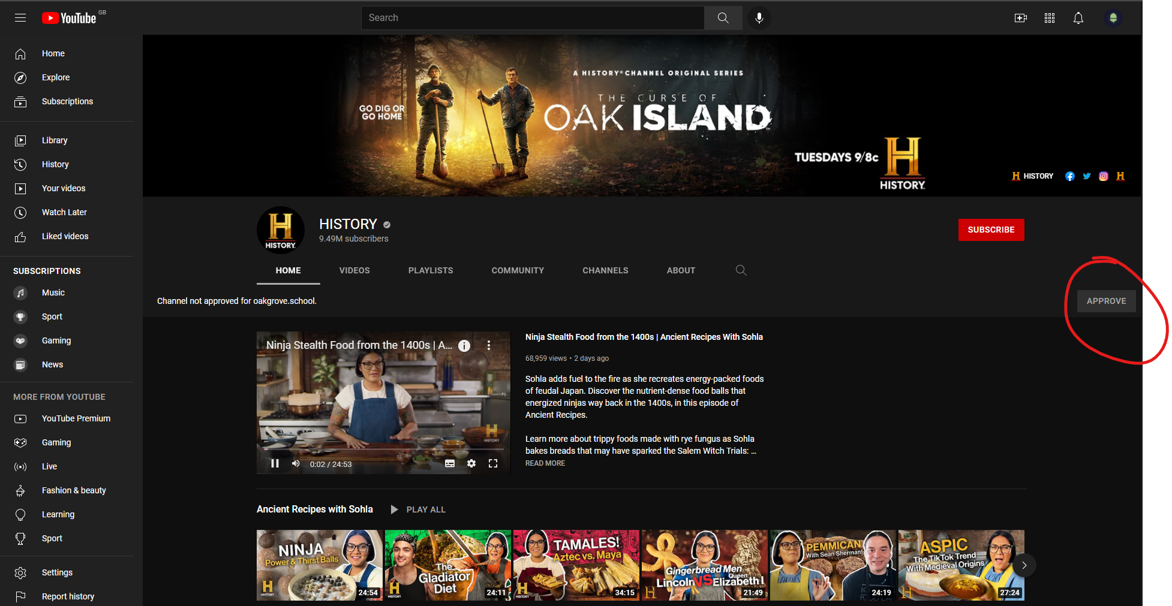Image resolution: width=1172 pixels, height=606 pixels.
Task: Open YouTube Premium link
Action: point(67,418)
